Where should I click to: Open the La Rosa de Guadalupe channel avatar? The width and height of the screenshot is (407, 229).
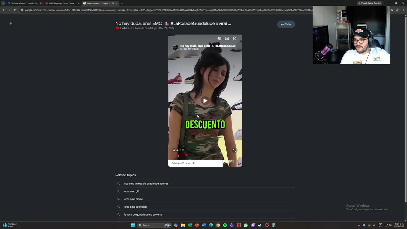click(176, 47)
